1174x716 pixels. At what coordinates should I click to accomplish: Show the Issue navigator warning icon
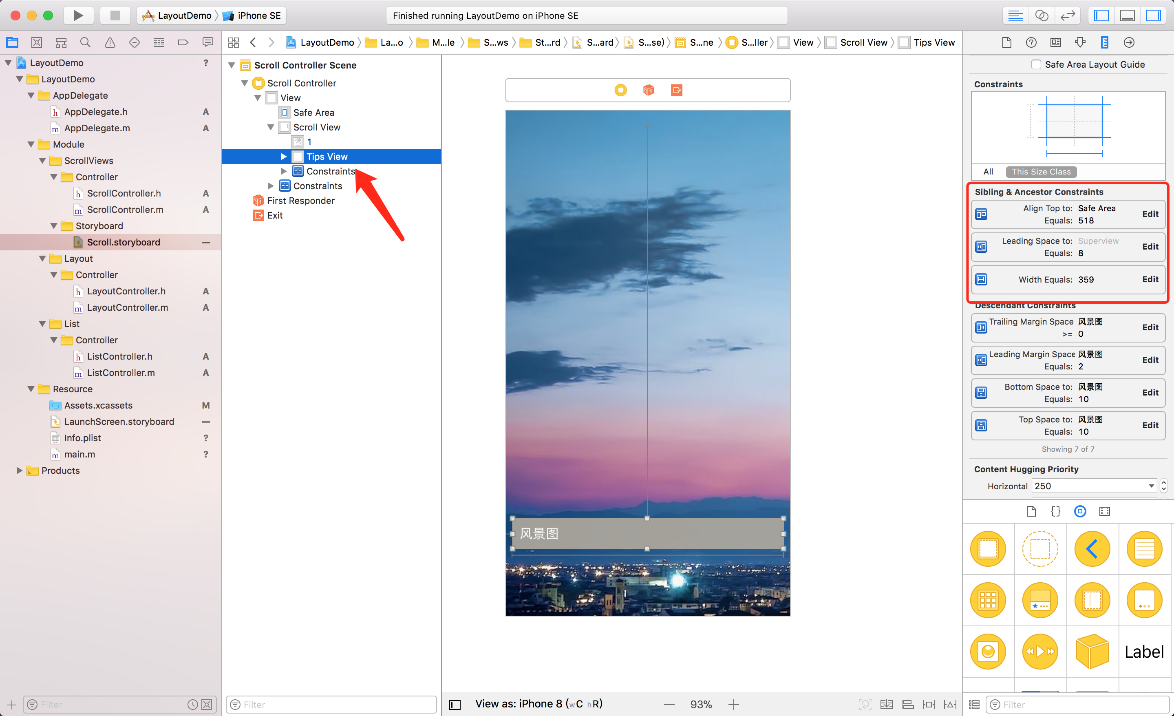coord(110,42)
